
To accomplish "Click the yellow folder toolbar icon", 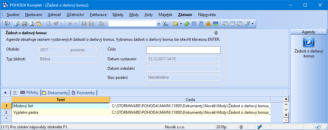I will click(175, 24).
